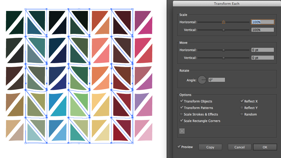Click the Vertical Scale value field

click(x=262, y=29)
